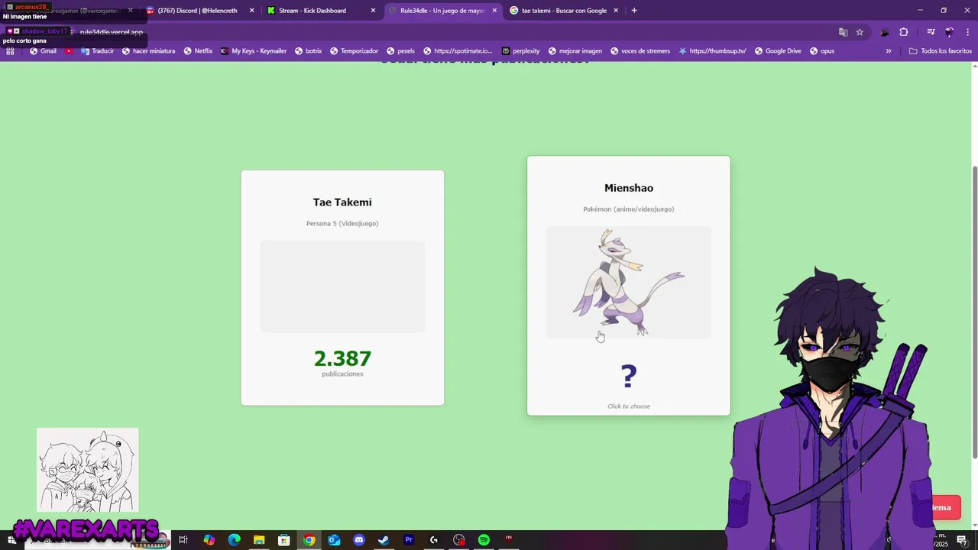Open the thumbsup.tv bookmark
The width and height of the screenshot is (978, 550).
(712, 51)
